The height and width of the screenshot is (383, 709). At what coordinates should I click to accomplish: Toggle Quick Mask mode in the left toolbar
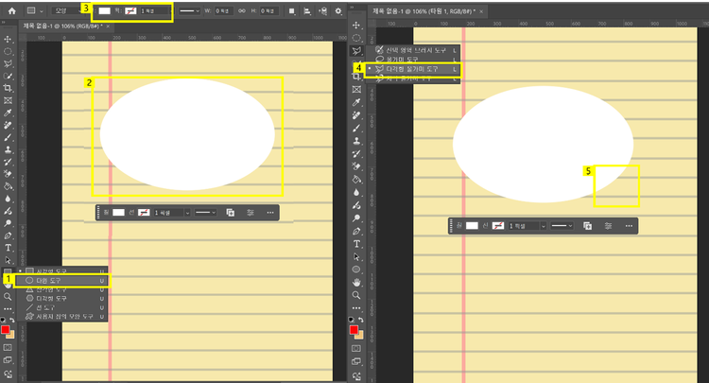point(8,348)
